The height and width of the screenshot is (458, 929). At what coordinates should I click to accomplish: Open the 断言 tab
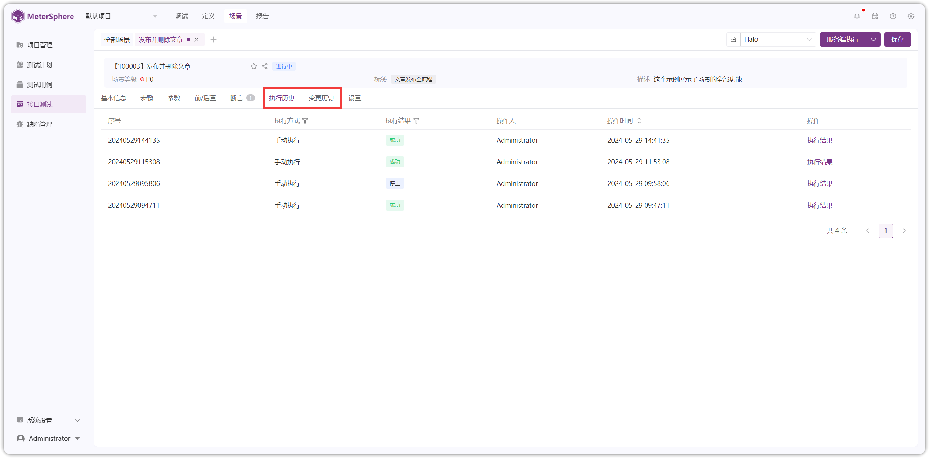pos(242,98)
